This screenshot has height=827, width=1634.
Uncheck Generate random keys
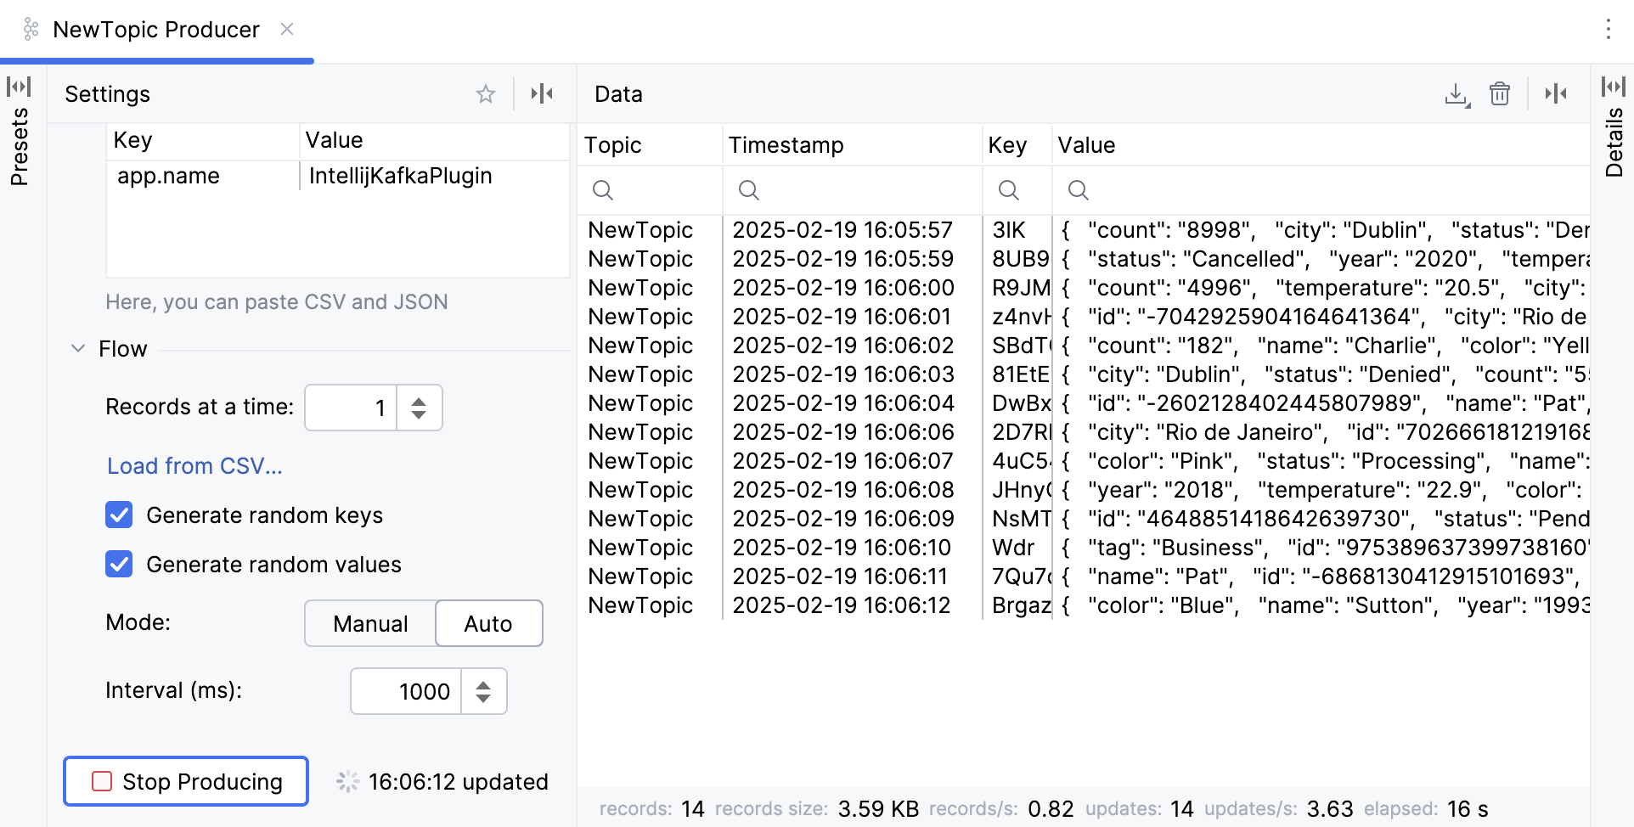click(119, 515)
